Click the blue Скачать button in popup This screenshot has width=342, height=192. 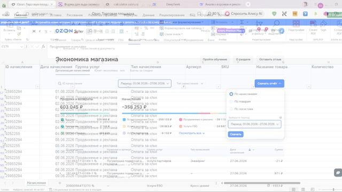point(236,134)
